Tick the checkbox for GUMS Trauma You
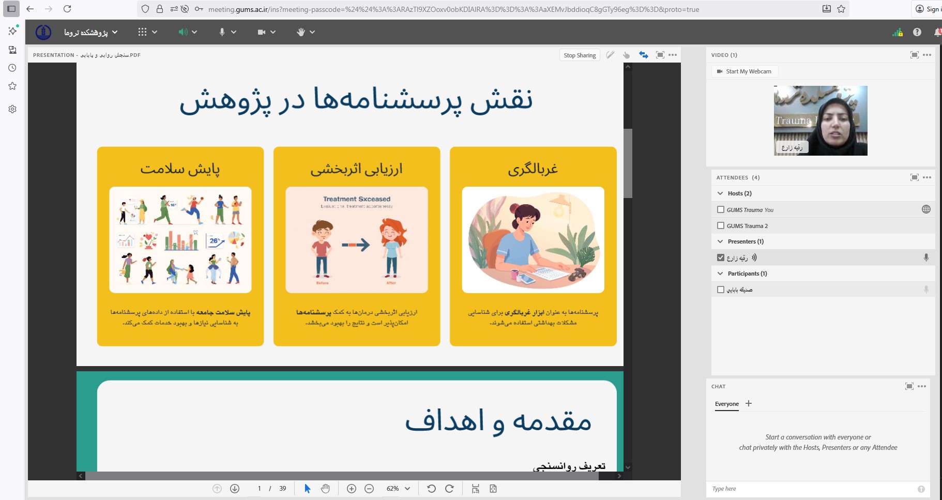This screenshot has width=942, height=500. 721,209
